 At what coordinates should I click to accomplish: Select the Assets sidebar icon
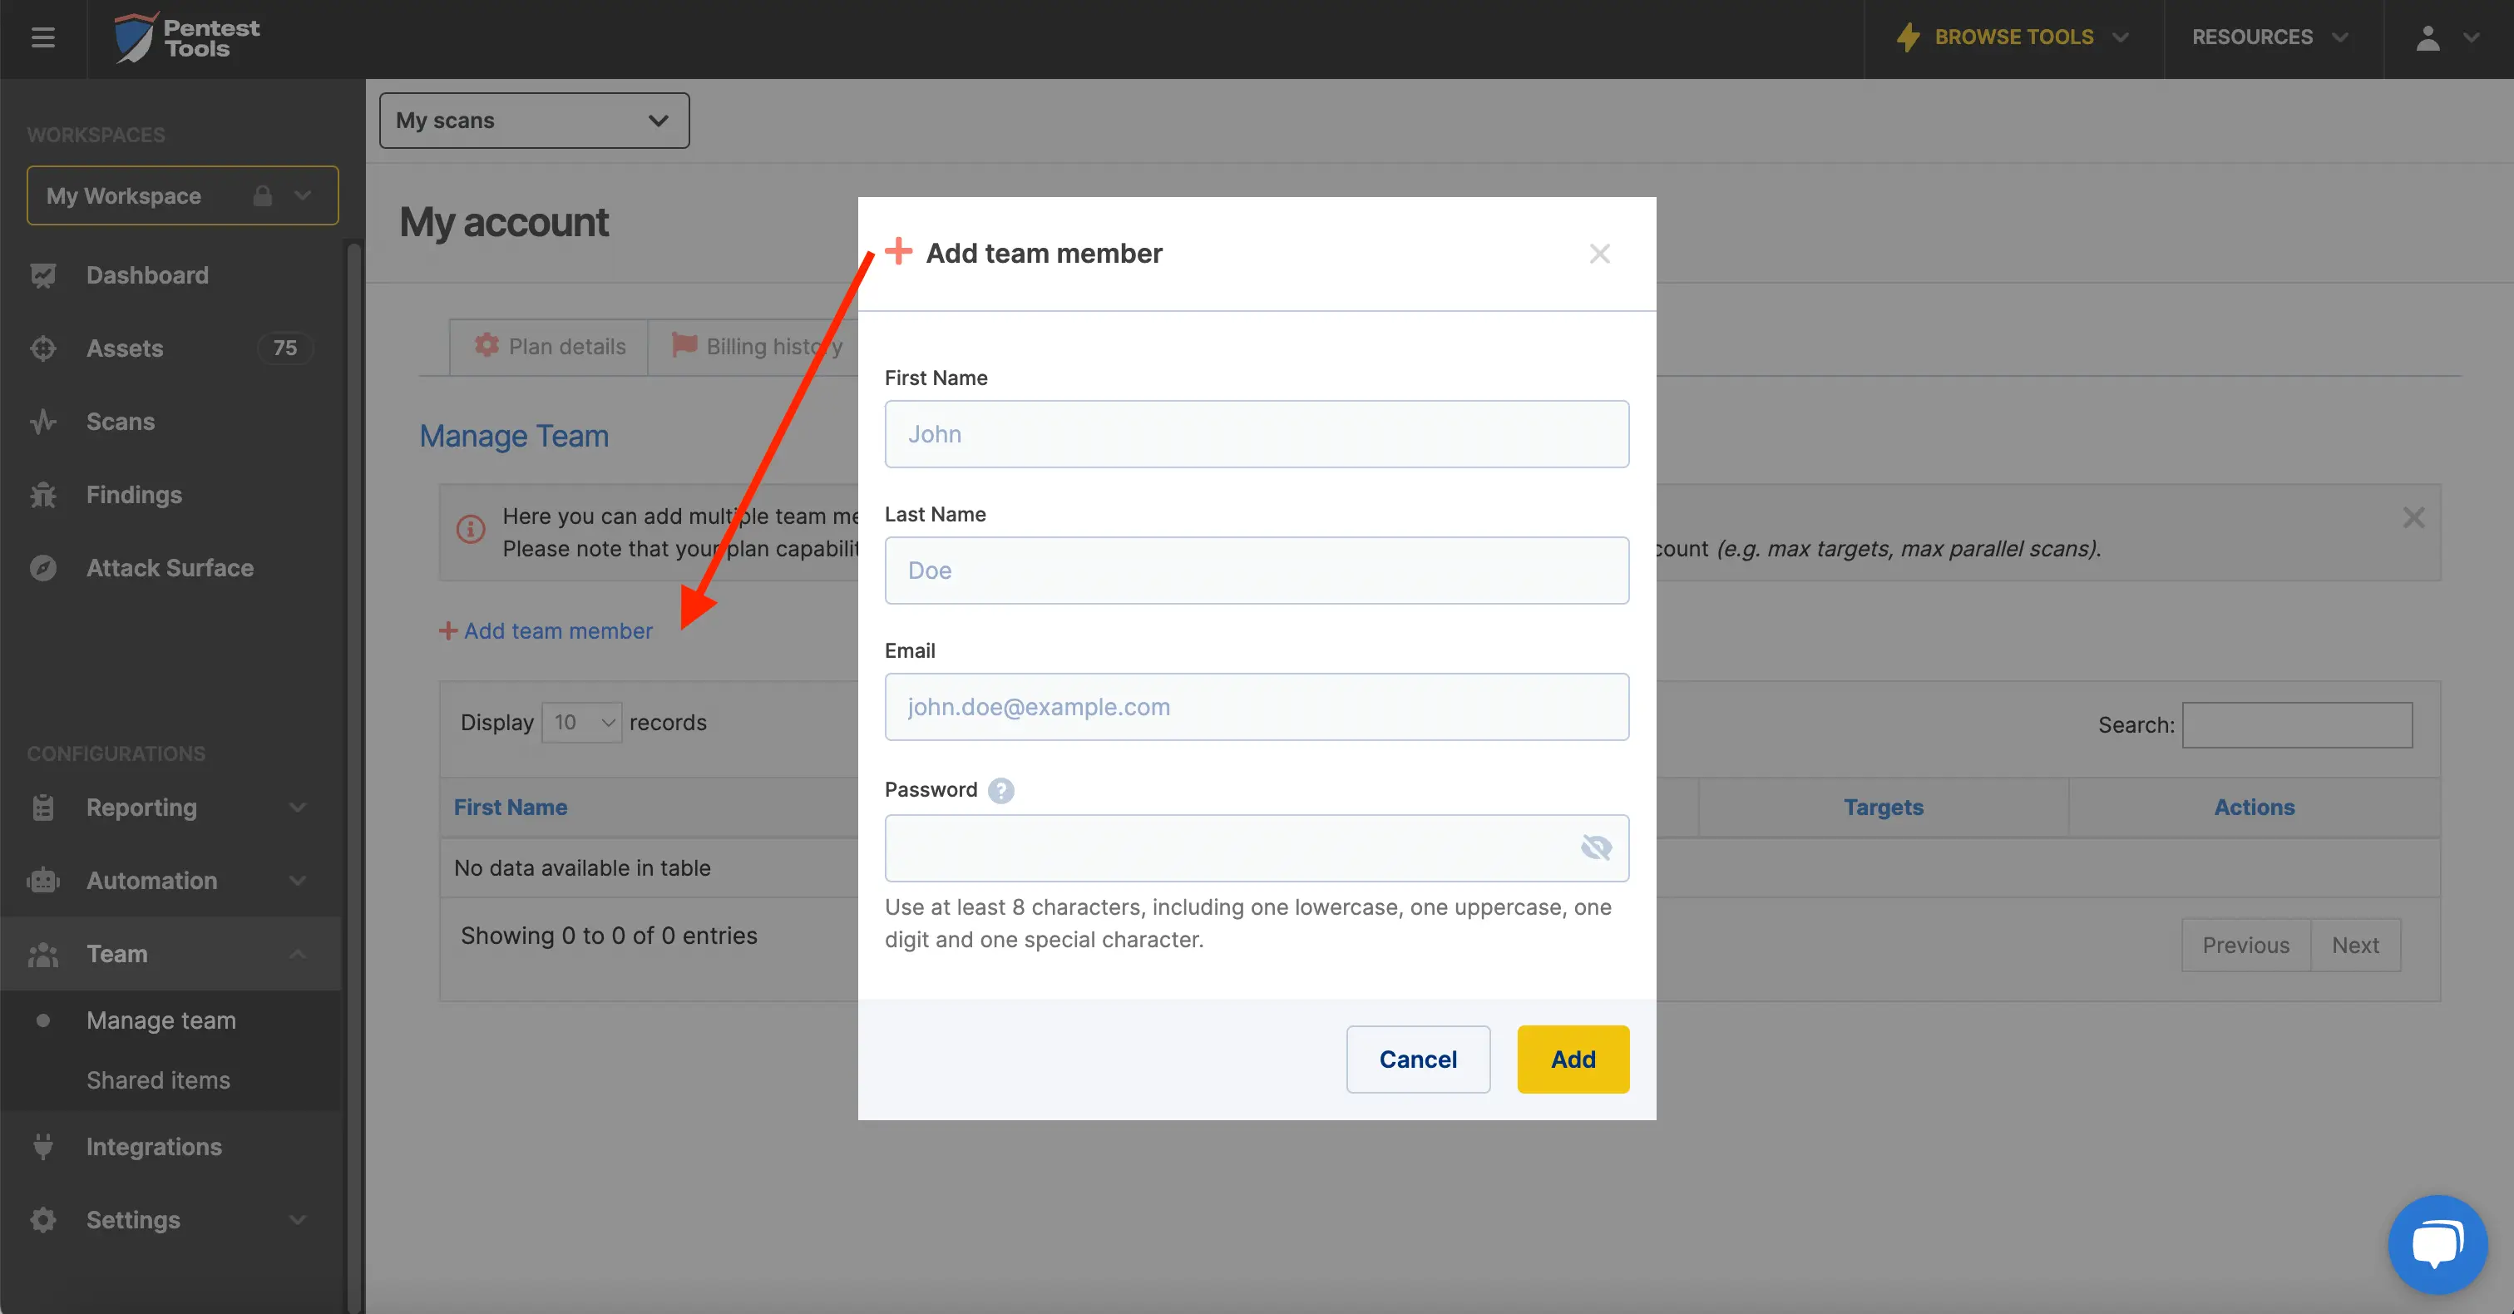(x=43, y=348)
